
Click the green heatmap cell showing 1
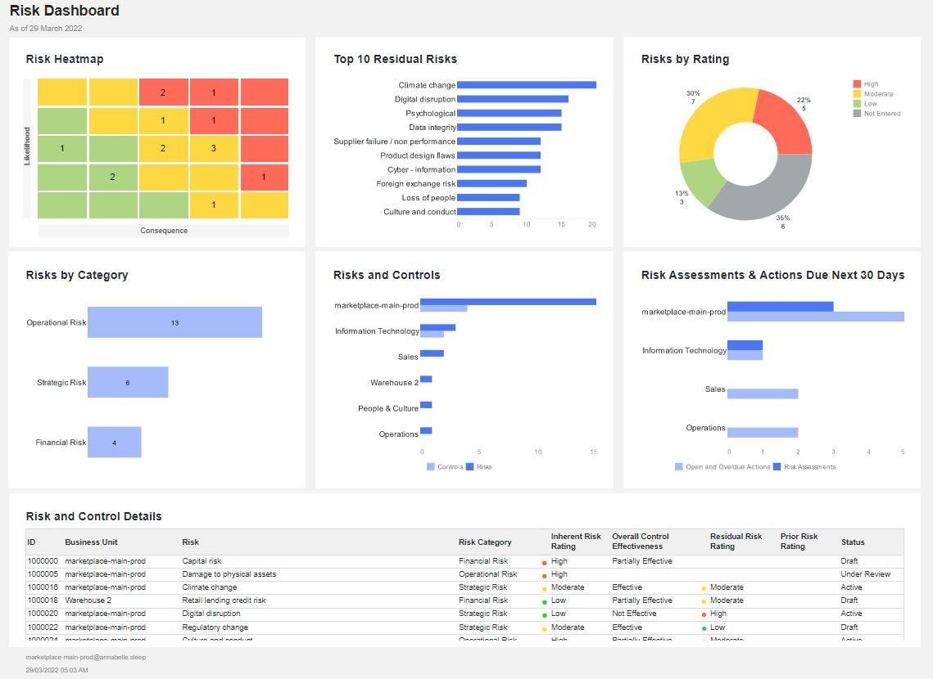(x=62, y=149)
